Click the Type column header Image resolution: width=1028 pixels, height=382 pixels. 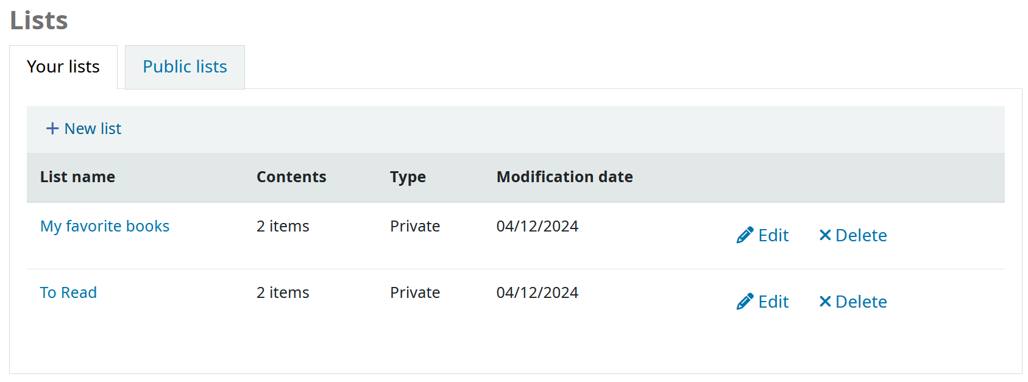pyautogui.click(x=407, y=177)
